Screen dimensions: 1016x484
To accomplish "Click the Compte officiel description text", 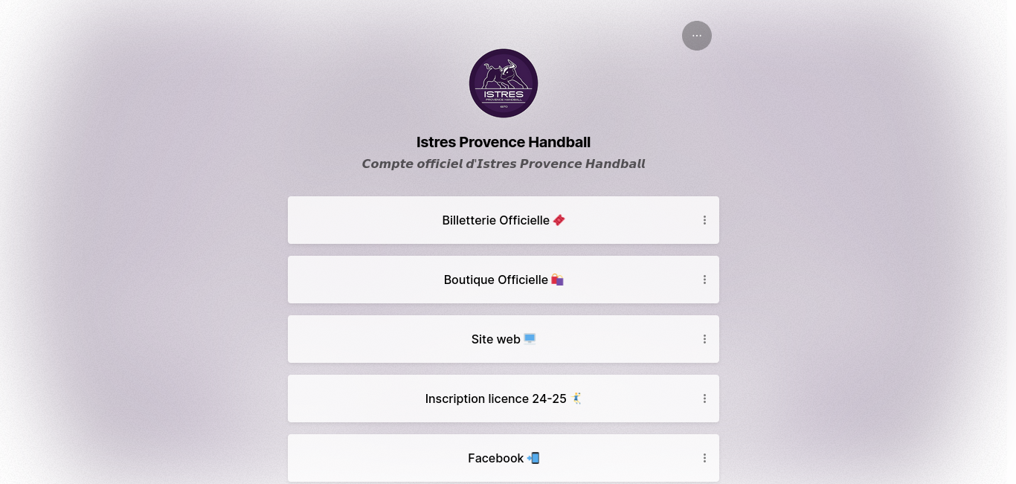I will (504, 164).
